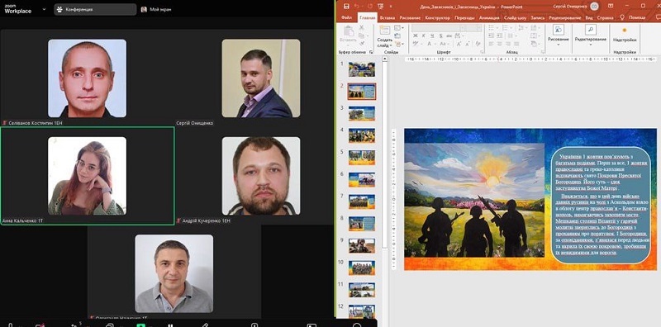Save the presentation with the floppy disk icon
This screenshot has height=327, width=661.
pos(346,7)
